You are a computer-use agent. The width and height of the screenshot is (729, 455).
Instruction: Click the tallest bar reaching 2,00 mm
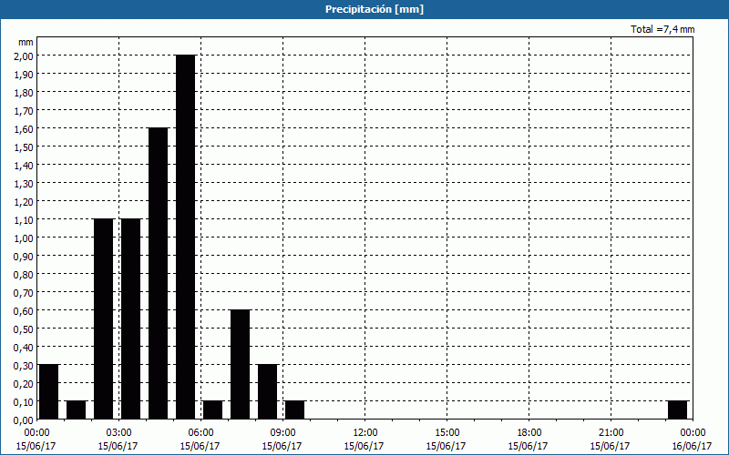(186, 237)
